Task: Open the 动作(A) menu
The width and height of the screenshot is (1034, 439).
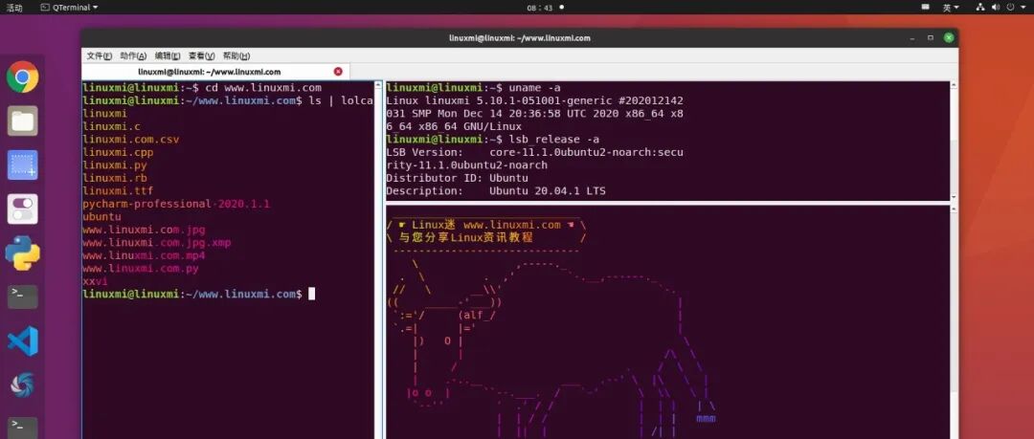Action: coord(133,56)
